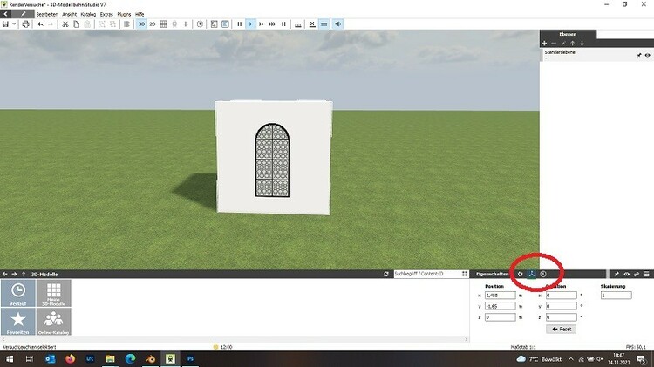Move layer up in Ebenen panel

coord(573,44)
